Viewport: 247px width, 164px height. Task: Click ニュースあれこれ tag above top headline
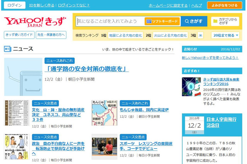[x=59, y=61]
